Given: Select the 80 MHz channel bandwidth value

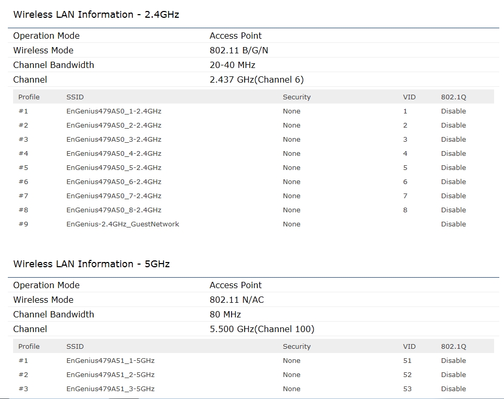Looking at the screenshot, I should (225, 315).
